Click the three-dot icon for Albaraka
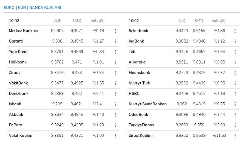The width and height of the screenshot is (244, 144). (x=235, y=62)
